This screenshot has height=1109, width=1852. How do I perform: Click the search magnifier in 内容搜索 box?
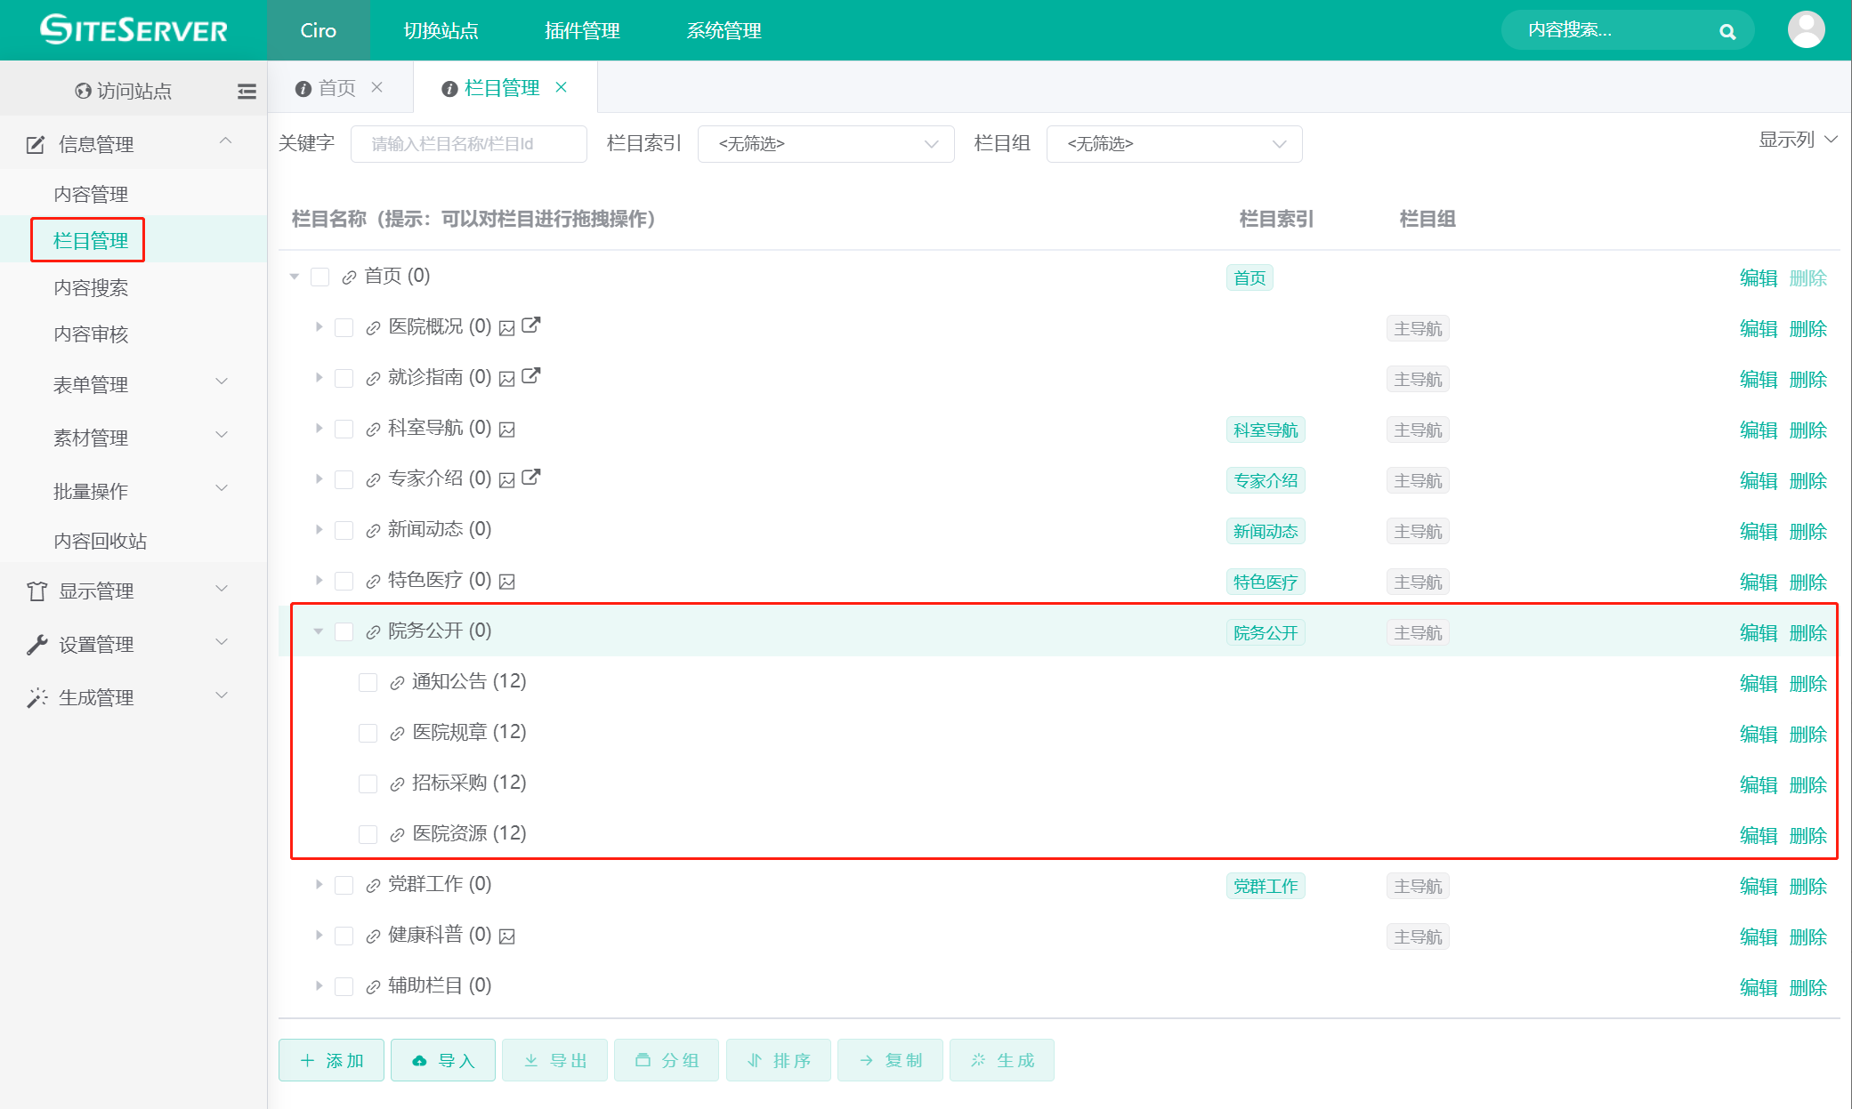1727,30
